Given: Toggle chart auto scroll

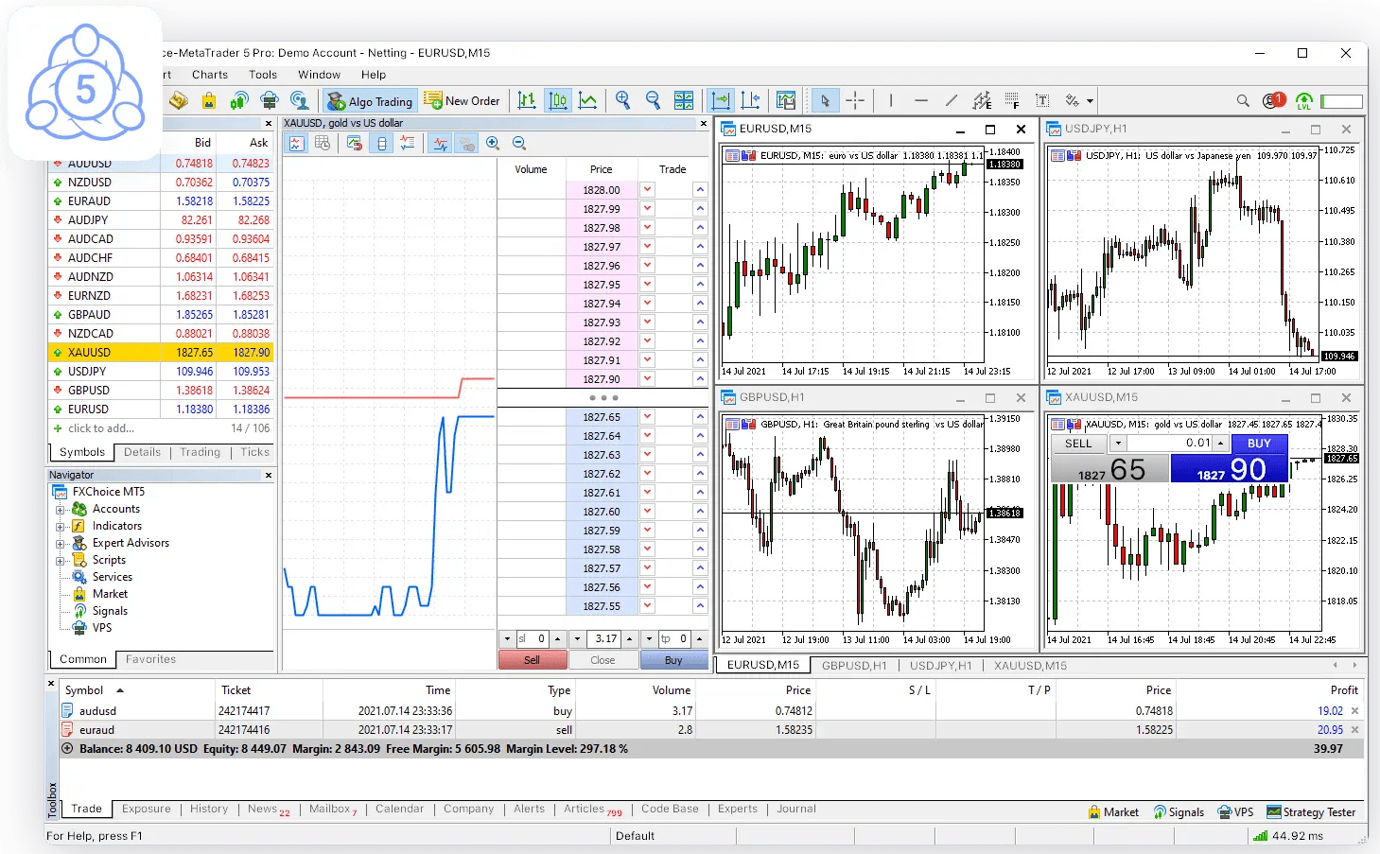Looking at the screenshot, I should tap(721, 100).
